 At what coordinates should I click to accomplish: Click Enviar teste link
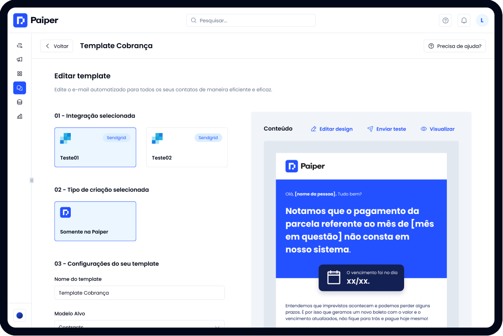pyautogui.click(x=387, y=129)
